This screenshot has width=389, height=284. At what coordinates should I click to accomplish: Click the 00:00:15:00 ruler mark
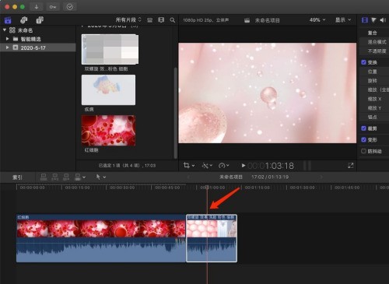(x=77, y=188)
